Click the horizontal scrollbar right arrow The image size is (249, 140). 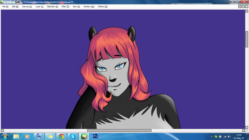[x=244, y=131]
